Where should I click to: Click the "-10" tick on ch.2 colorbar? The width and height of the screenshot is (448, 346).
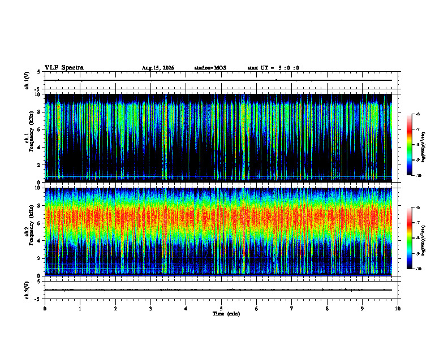(x=418, y=269)
